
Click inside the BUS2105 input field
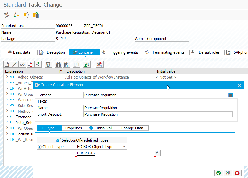click(x=103, y=153)
